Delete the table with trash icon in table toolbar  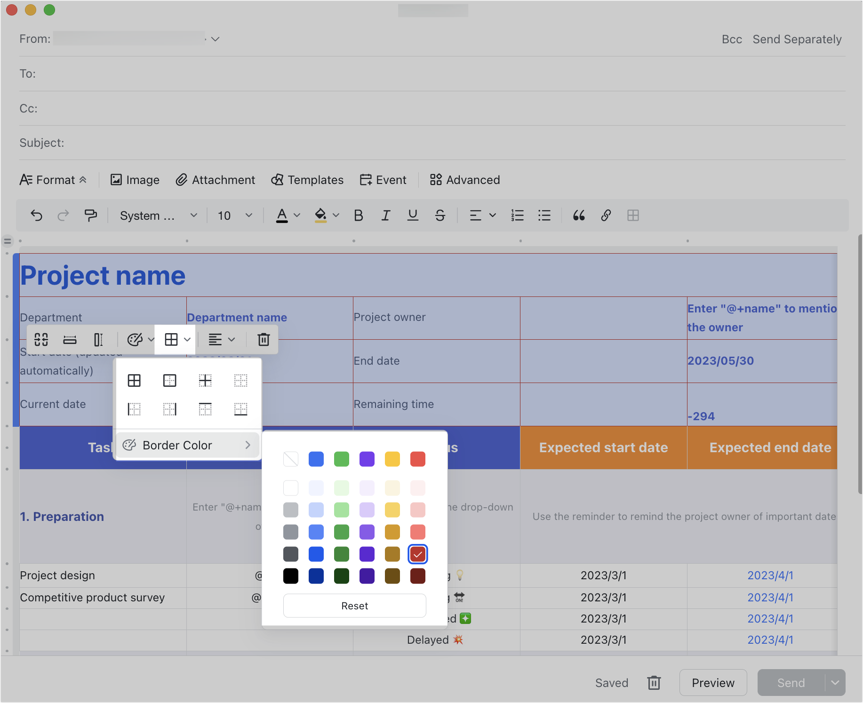(264, 339)
